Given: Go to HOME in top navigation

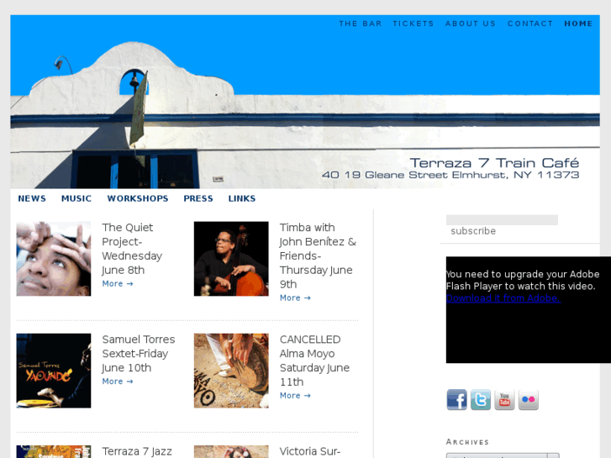Looking at the screenshot, I should [x=578, y=24].
